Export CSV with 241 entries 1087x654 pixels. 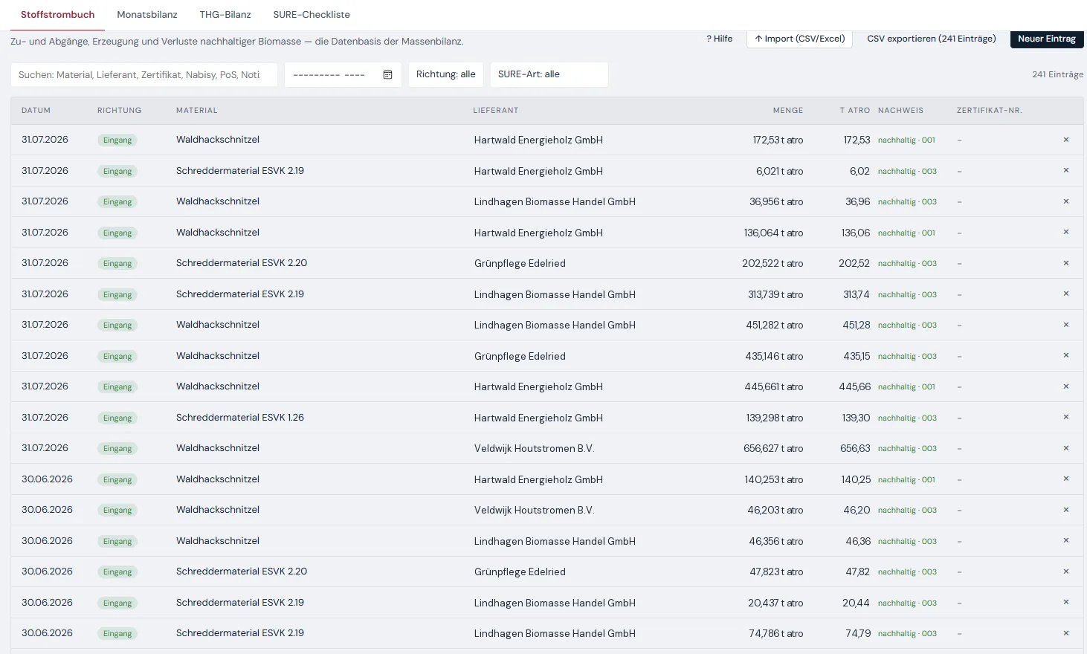[932, 39]
